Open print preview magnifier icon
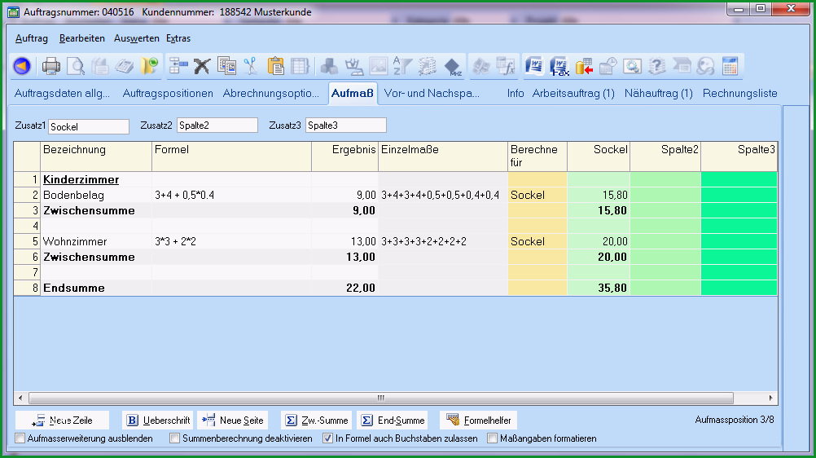Screen dimensions: 816x458 coord(76,66)
